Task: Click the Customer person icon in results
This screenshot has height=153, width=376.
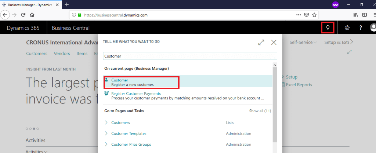Action: pyautogui.click(x=106, y=80)
